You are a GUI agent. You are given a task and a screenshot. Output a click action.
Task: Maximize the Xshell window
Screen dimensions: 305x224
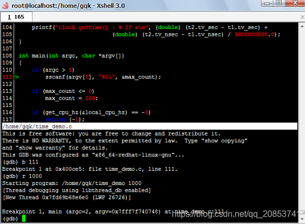pyautogui.click(x=279, y=3)
